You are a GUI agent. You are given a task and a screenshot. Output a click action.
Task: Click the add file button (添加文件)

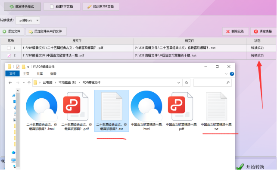click(x=12, y=31)
